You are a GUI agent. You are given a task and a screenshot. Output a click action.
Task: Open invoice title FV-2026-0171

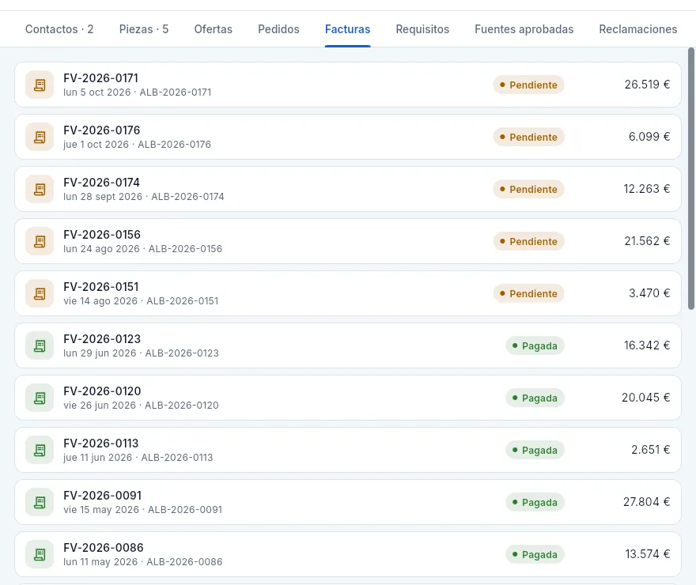pos(100,78)
